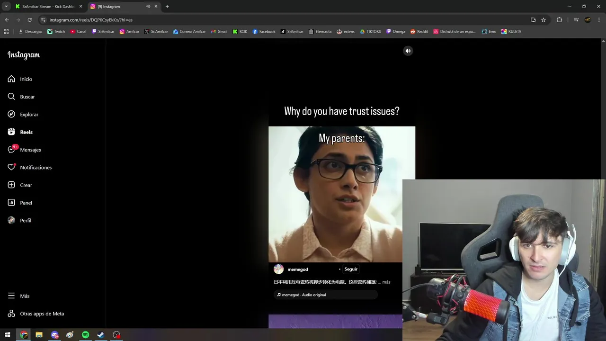Open Gmail bookmark

(219, 32)
